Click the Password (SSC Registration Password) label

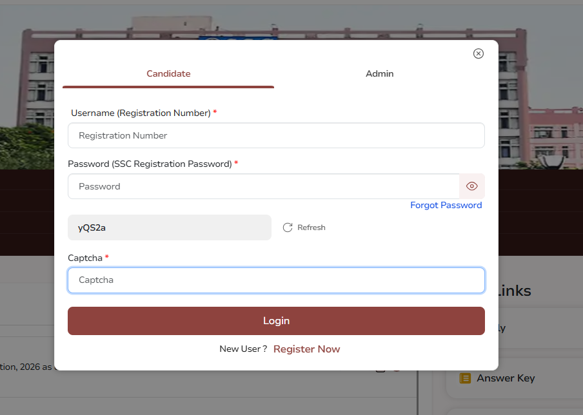click(x=150, y=164)
